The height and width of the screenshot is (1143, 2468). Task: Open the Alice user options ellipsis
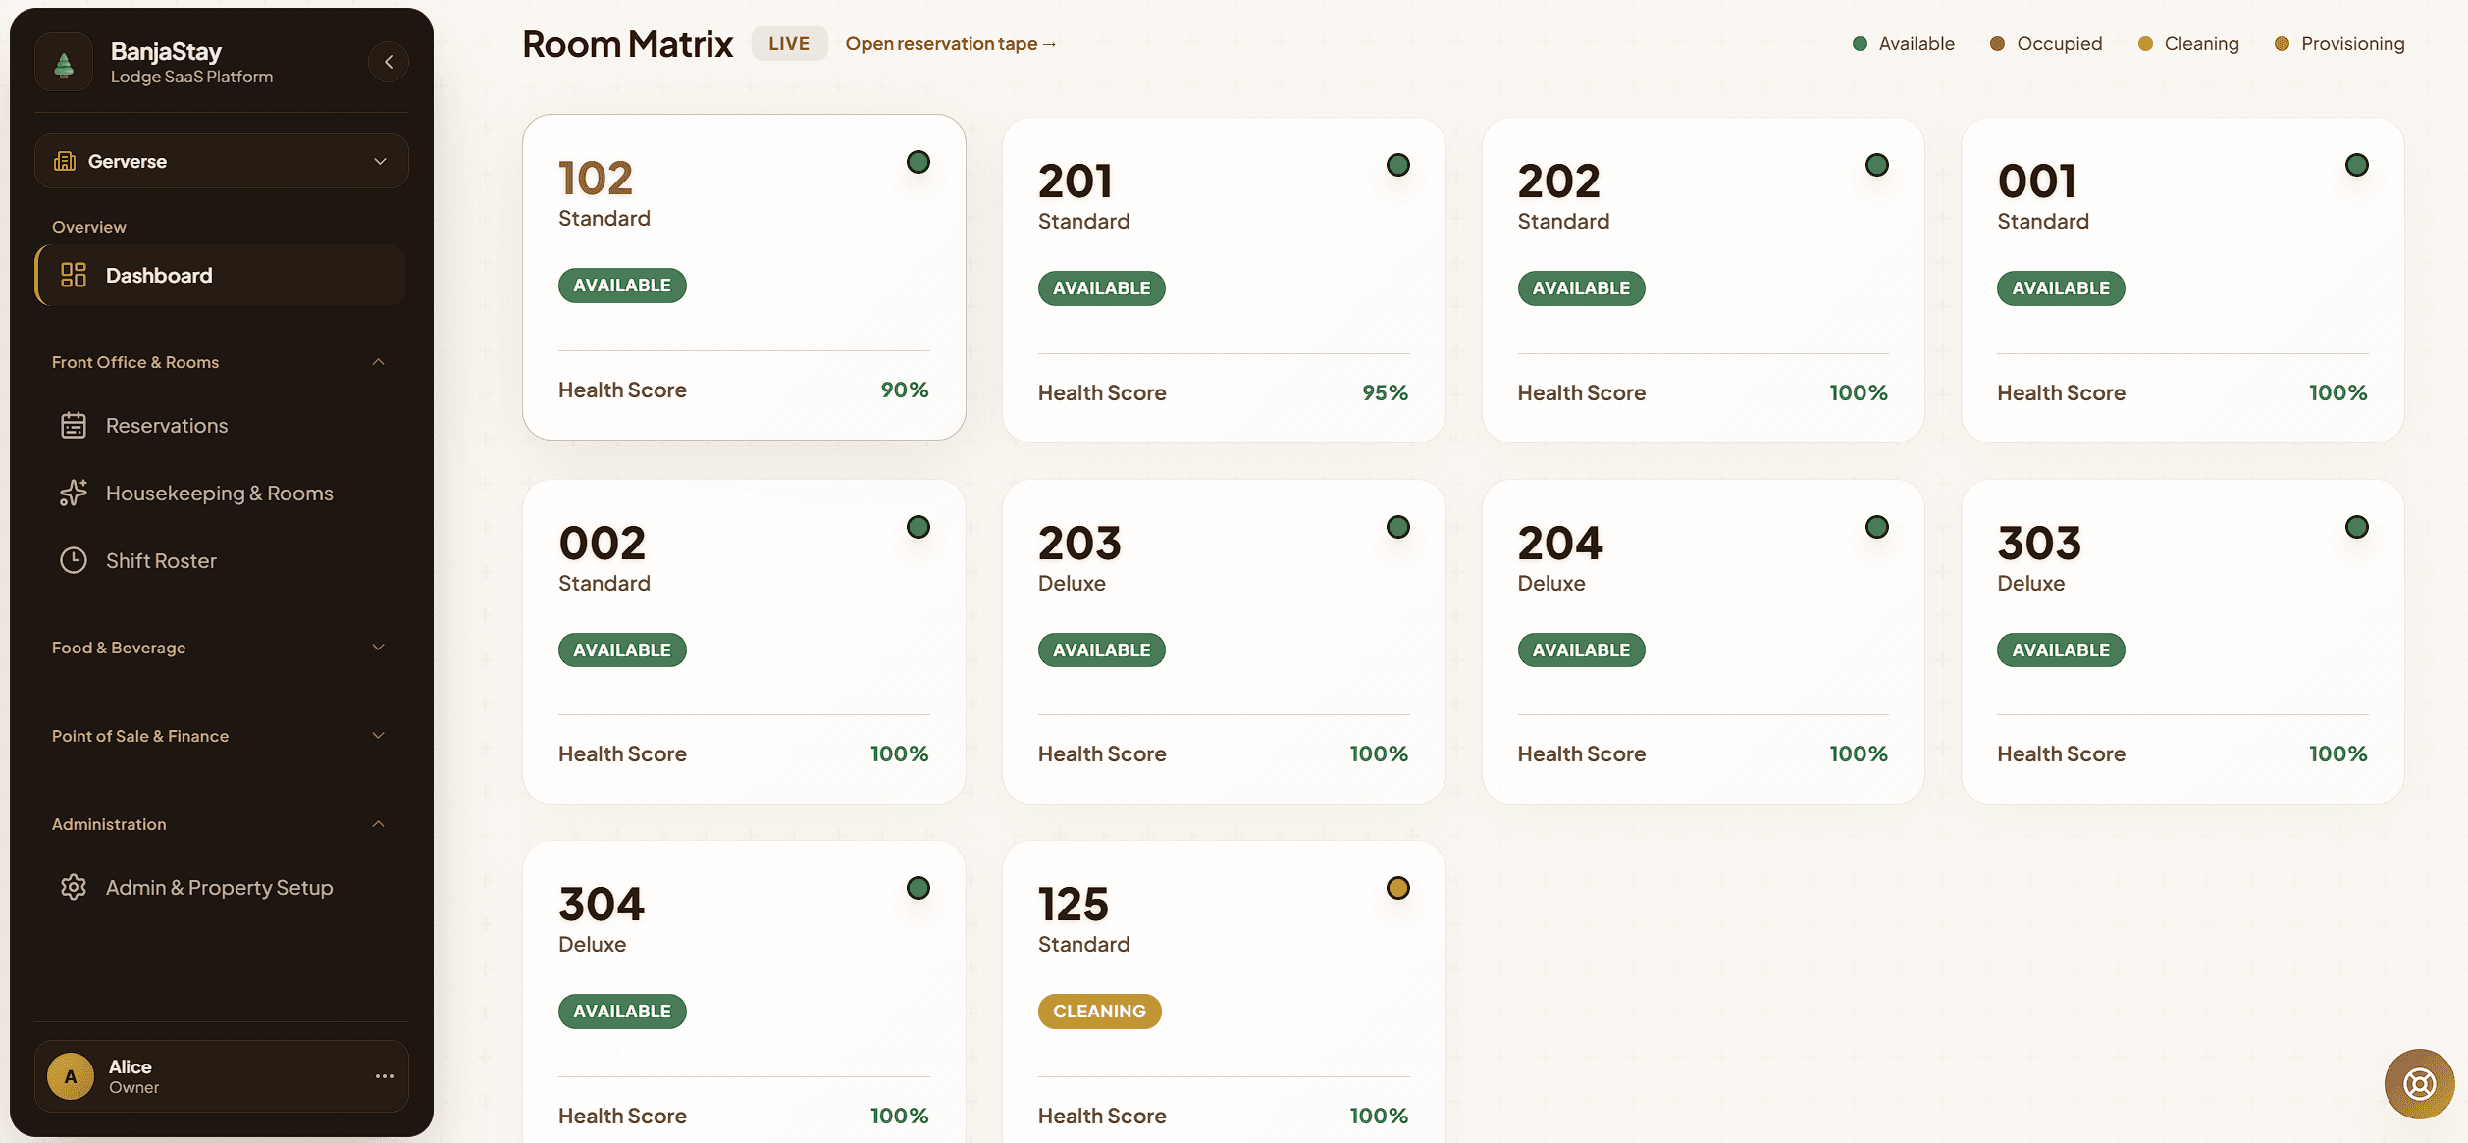[385, 1076]
